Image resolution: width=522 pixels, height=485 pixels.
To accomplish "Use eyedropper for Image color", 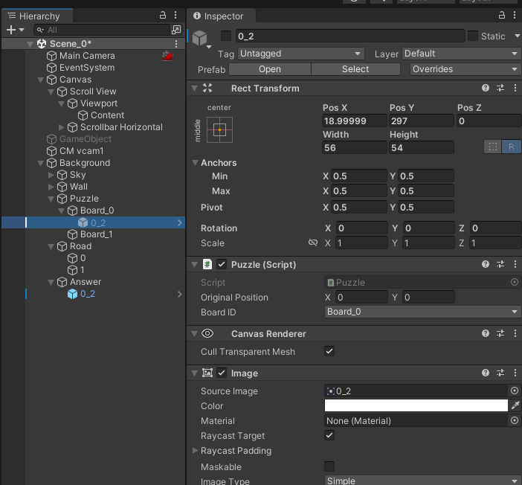I will point(515,405).
